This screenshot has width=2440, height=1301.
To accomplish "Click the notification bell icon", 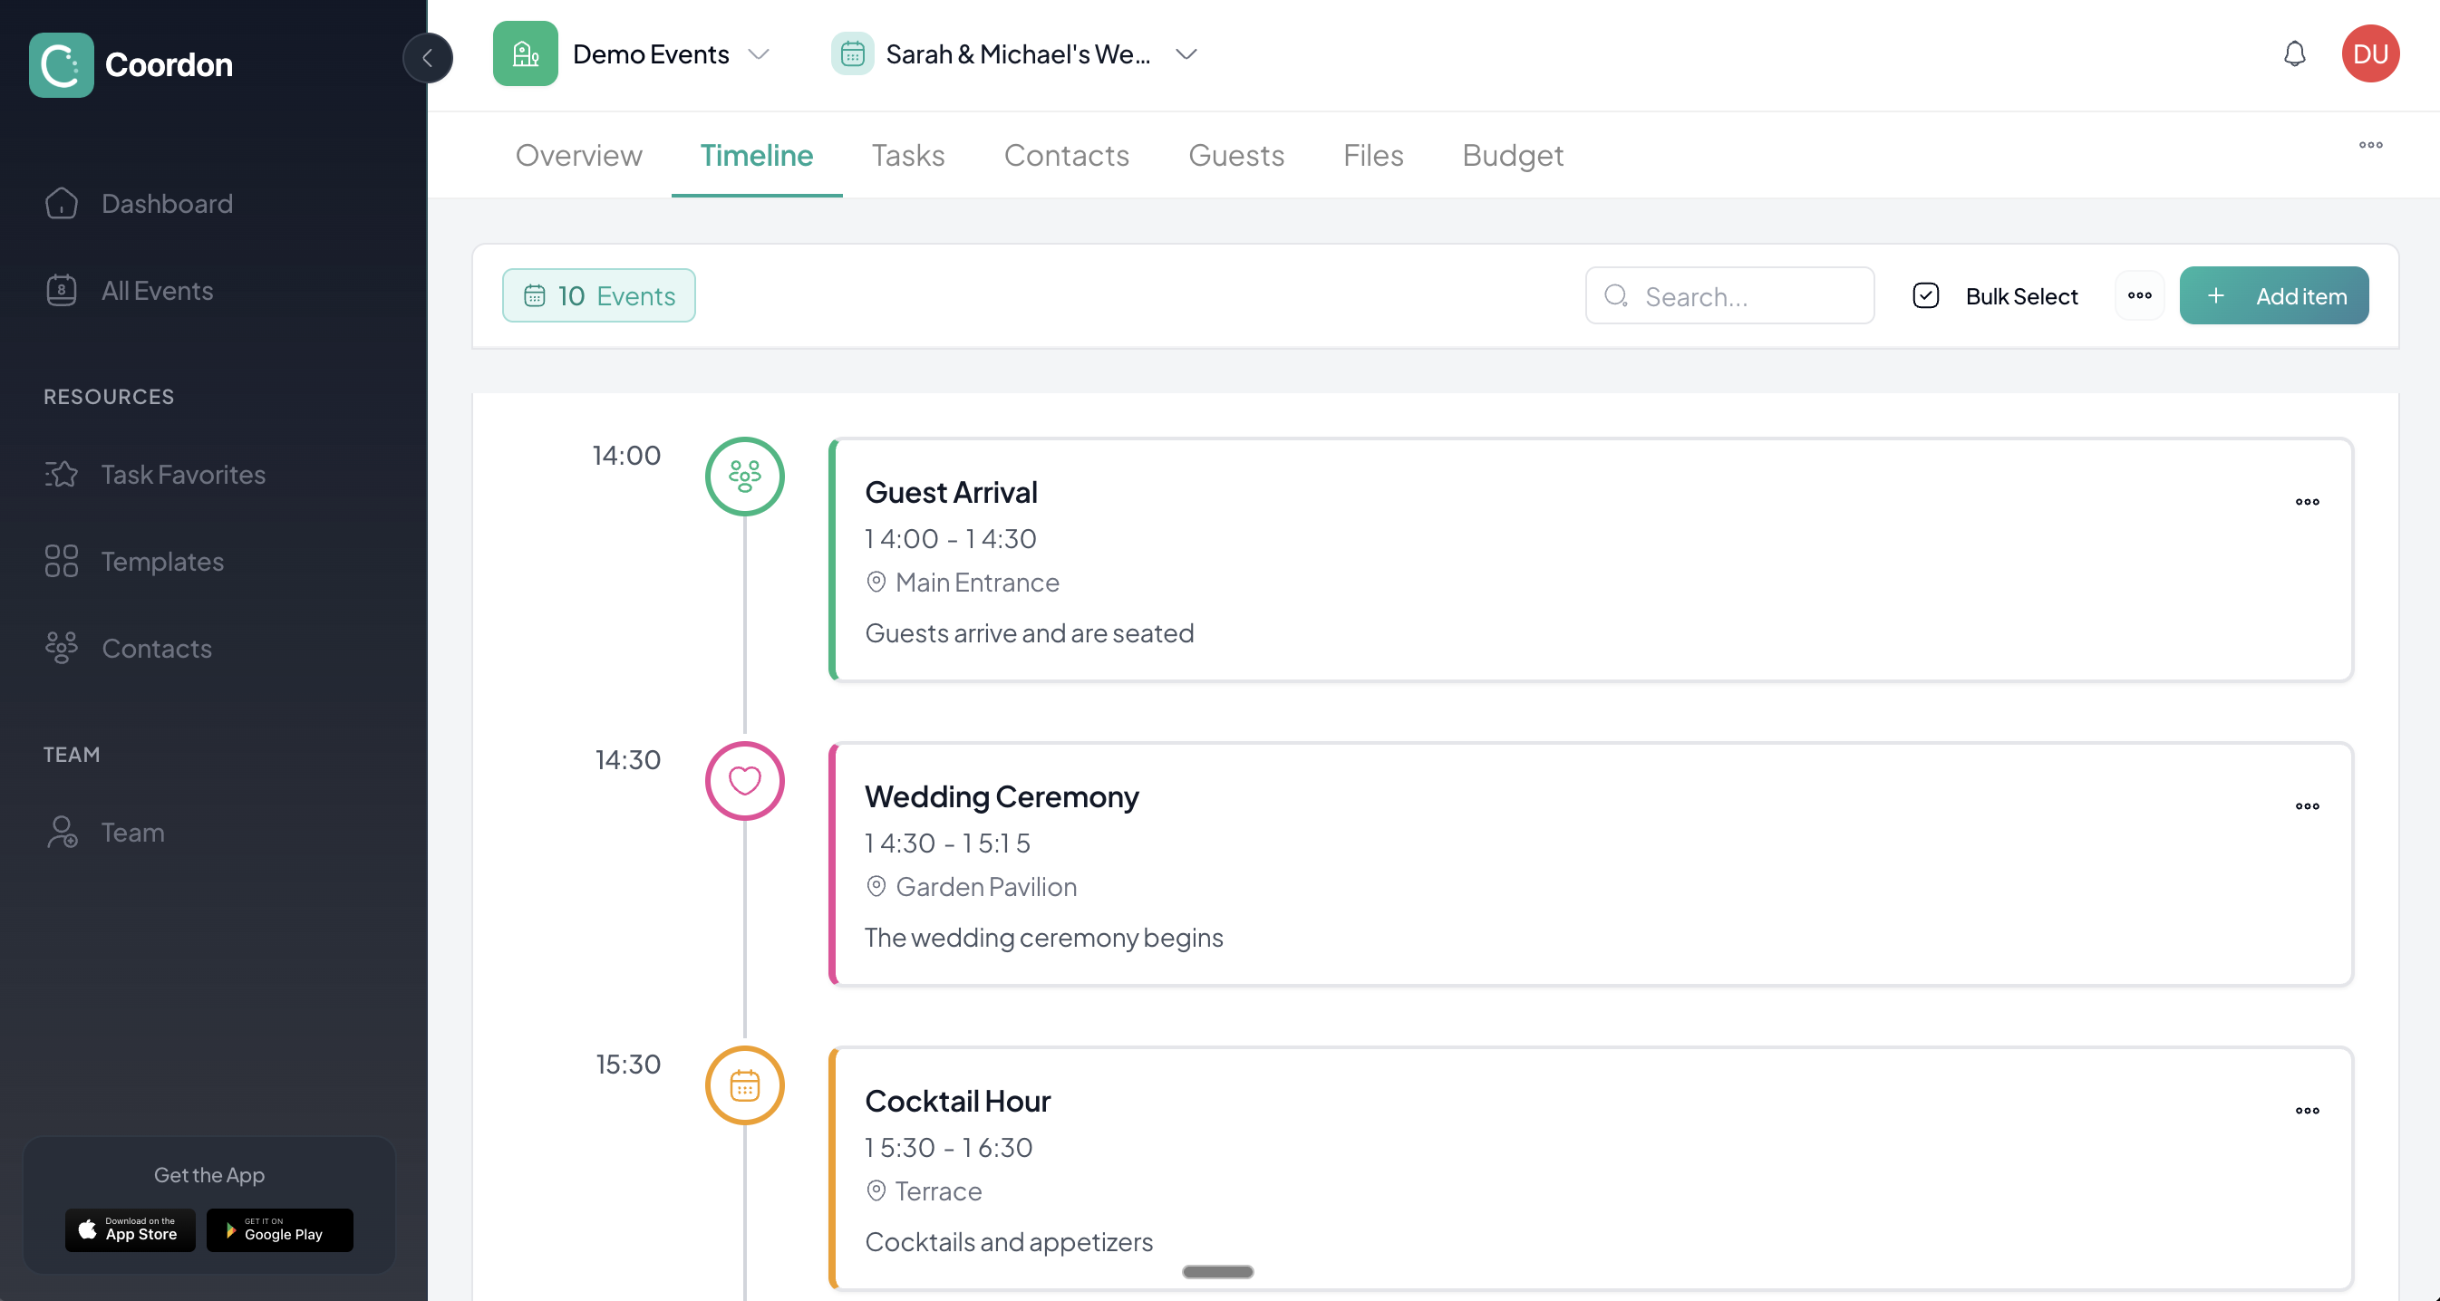I will click(x=2293, y=54).
